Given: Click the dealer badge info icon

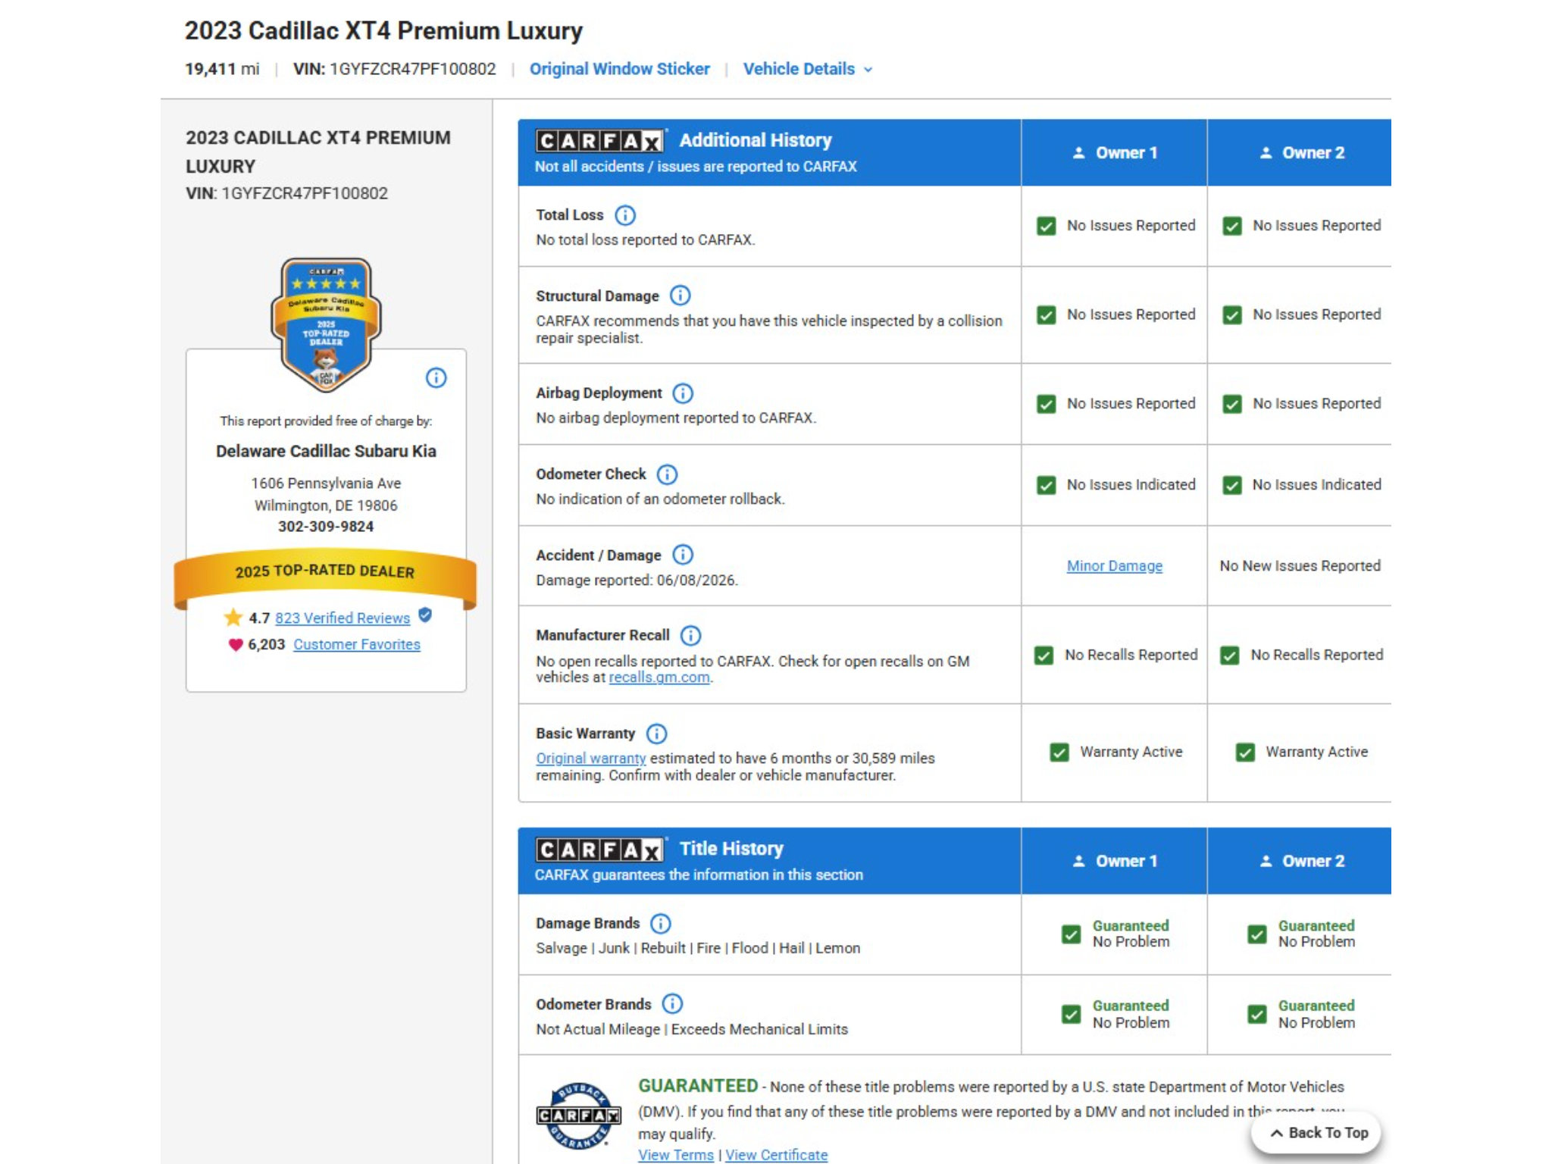Looking at the screenshot, I should pyautogui.click(x=436, y=377).
